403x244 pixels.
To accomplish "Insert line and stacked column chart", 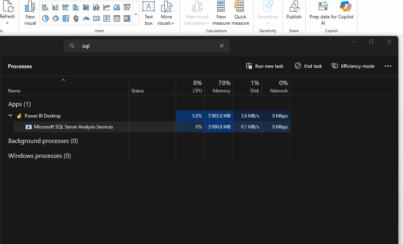I will pyautogui.click(x=86, y=7).
